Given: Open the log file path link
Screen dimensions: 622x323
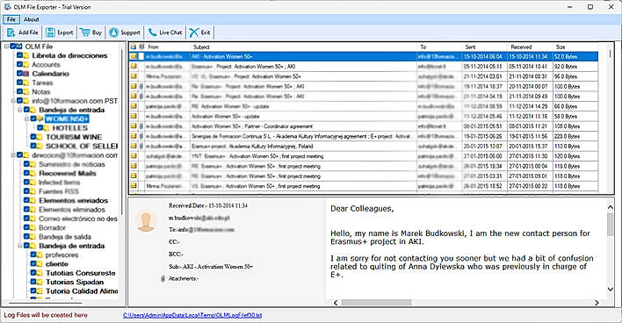Looking at the screenshot, I should coord(192,315).
